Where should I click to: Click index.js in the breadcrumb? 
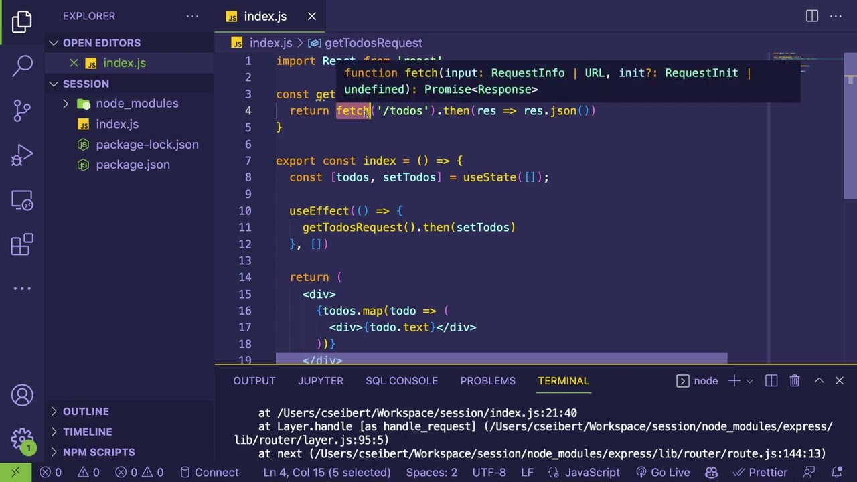point(271,43)
